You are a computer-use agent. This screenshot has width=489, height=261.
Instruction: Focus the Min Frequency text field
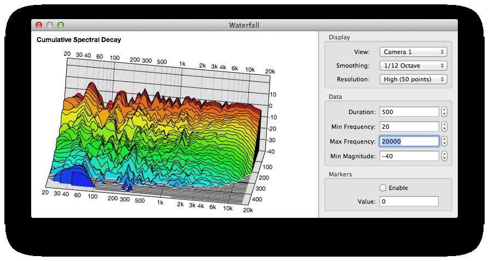(409, 127)
